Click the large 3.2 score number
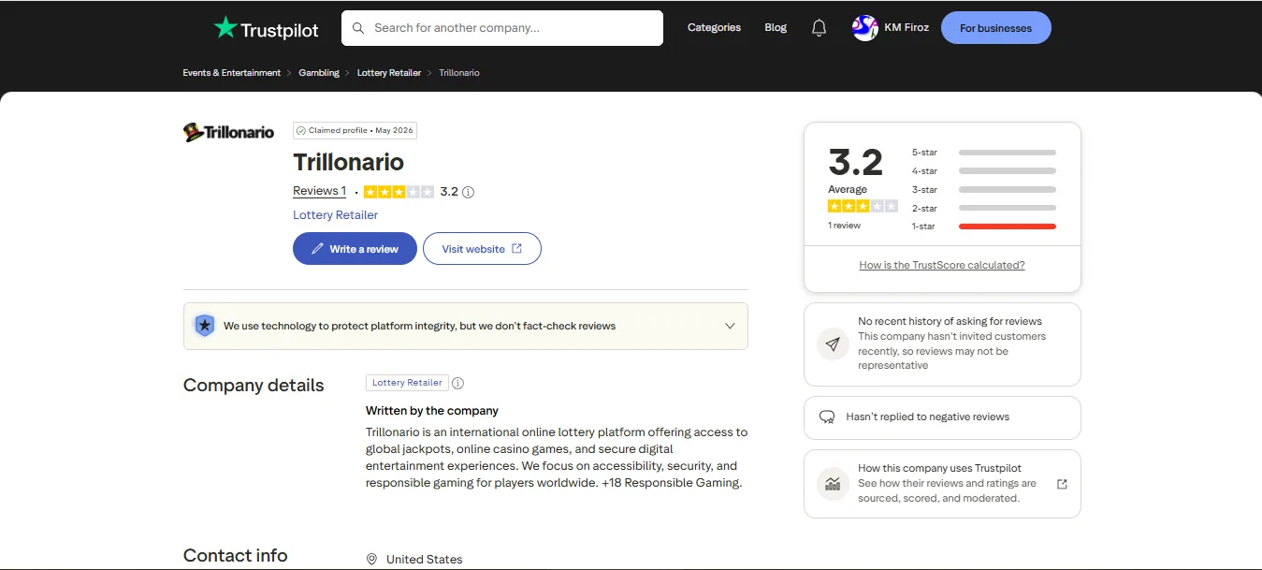 pyautogui.click(x=856, y=162)
